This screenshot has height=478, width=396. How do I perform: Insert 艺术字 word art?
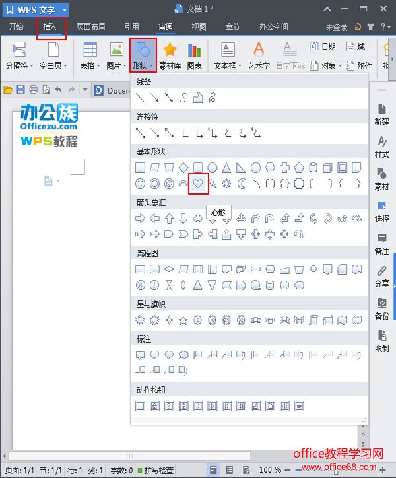259,56
